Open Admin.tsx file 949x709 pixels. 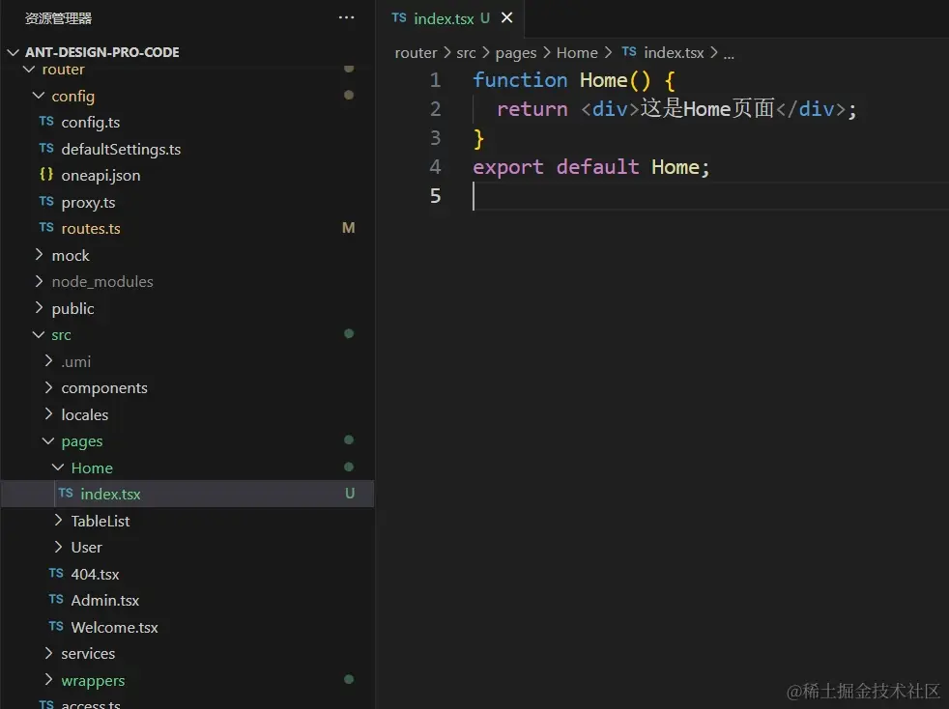[x=105, y=600]
